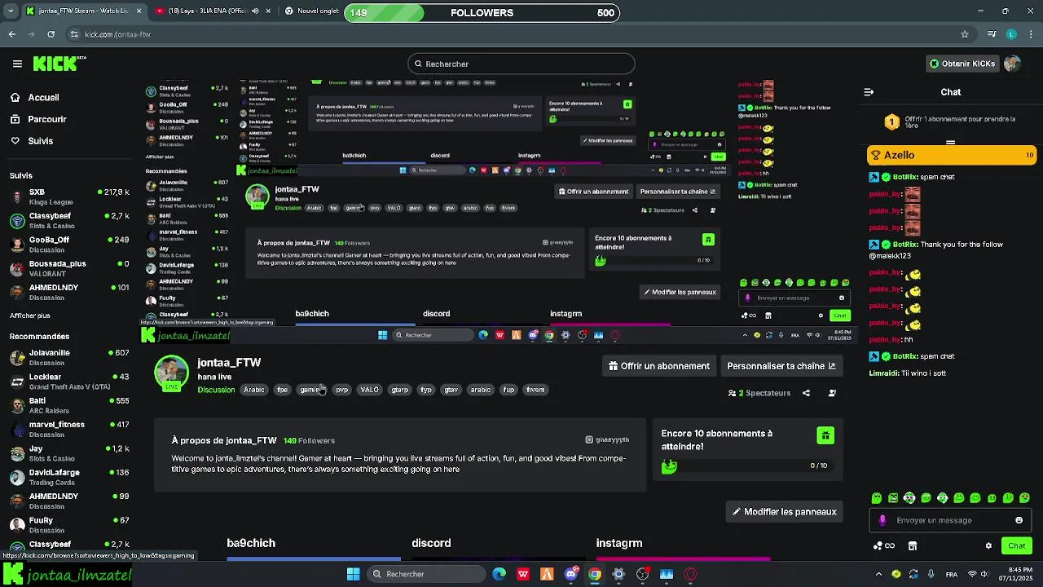Click the purple microphone icon in chat input
The height and width of the screenshot is (587, 1043).
[x=882, y=520]
